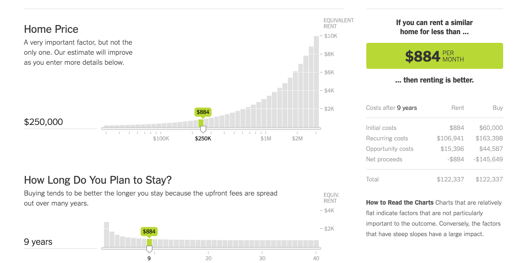Click the $884 tooltip above the Home Price chart
The image size is (515, 263).
203,112
